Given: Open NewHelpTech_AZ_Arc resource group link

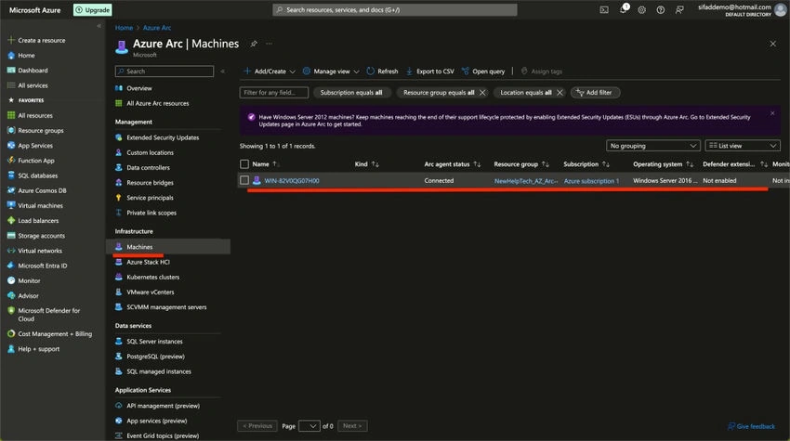Looking at the screenshot, I should (525, 181).
